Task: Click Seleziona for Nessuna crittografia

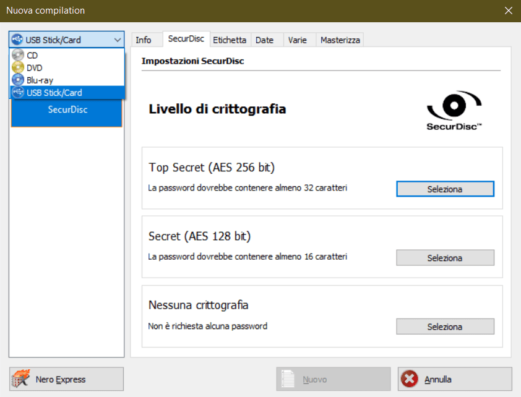Action: click(x=445, y=327)
